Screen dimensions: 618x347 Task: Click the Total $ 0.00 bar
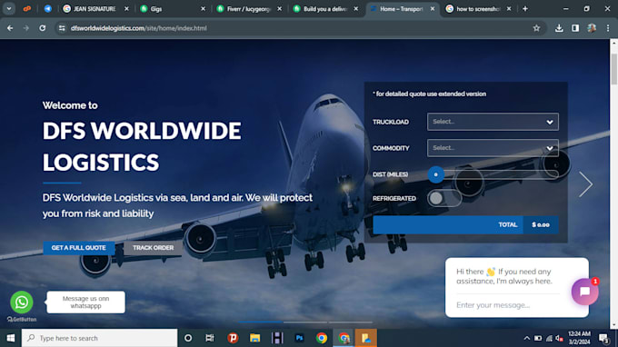click(x=465, y=225)
